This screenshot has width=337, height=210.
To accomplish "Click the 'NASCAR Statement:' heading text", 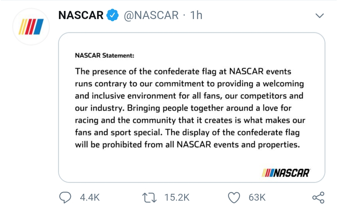I will click(105, 55).
